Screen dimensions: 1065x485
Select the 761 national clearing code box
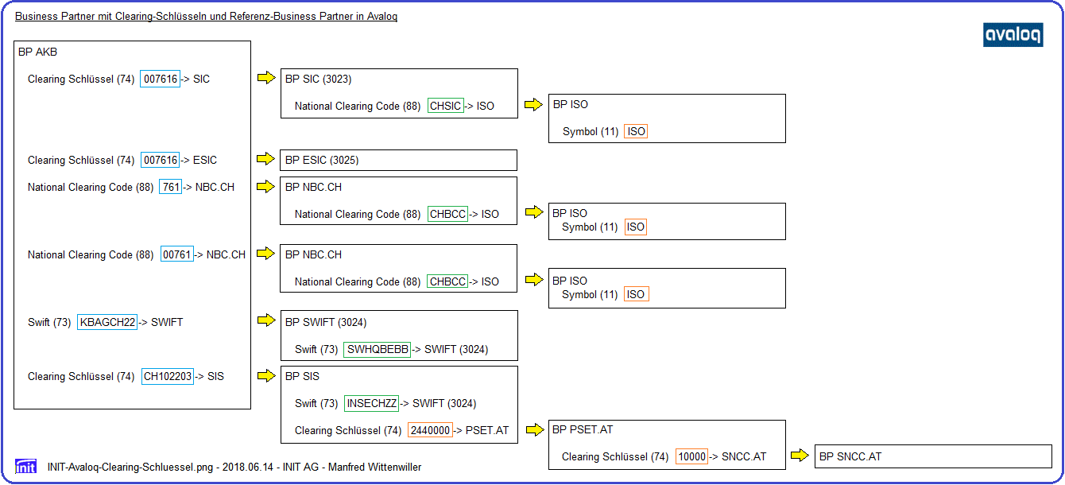[x=171, y=187]
